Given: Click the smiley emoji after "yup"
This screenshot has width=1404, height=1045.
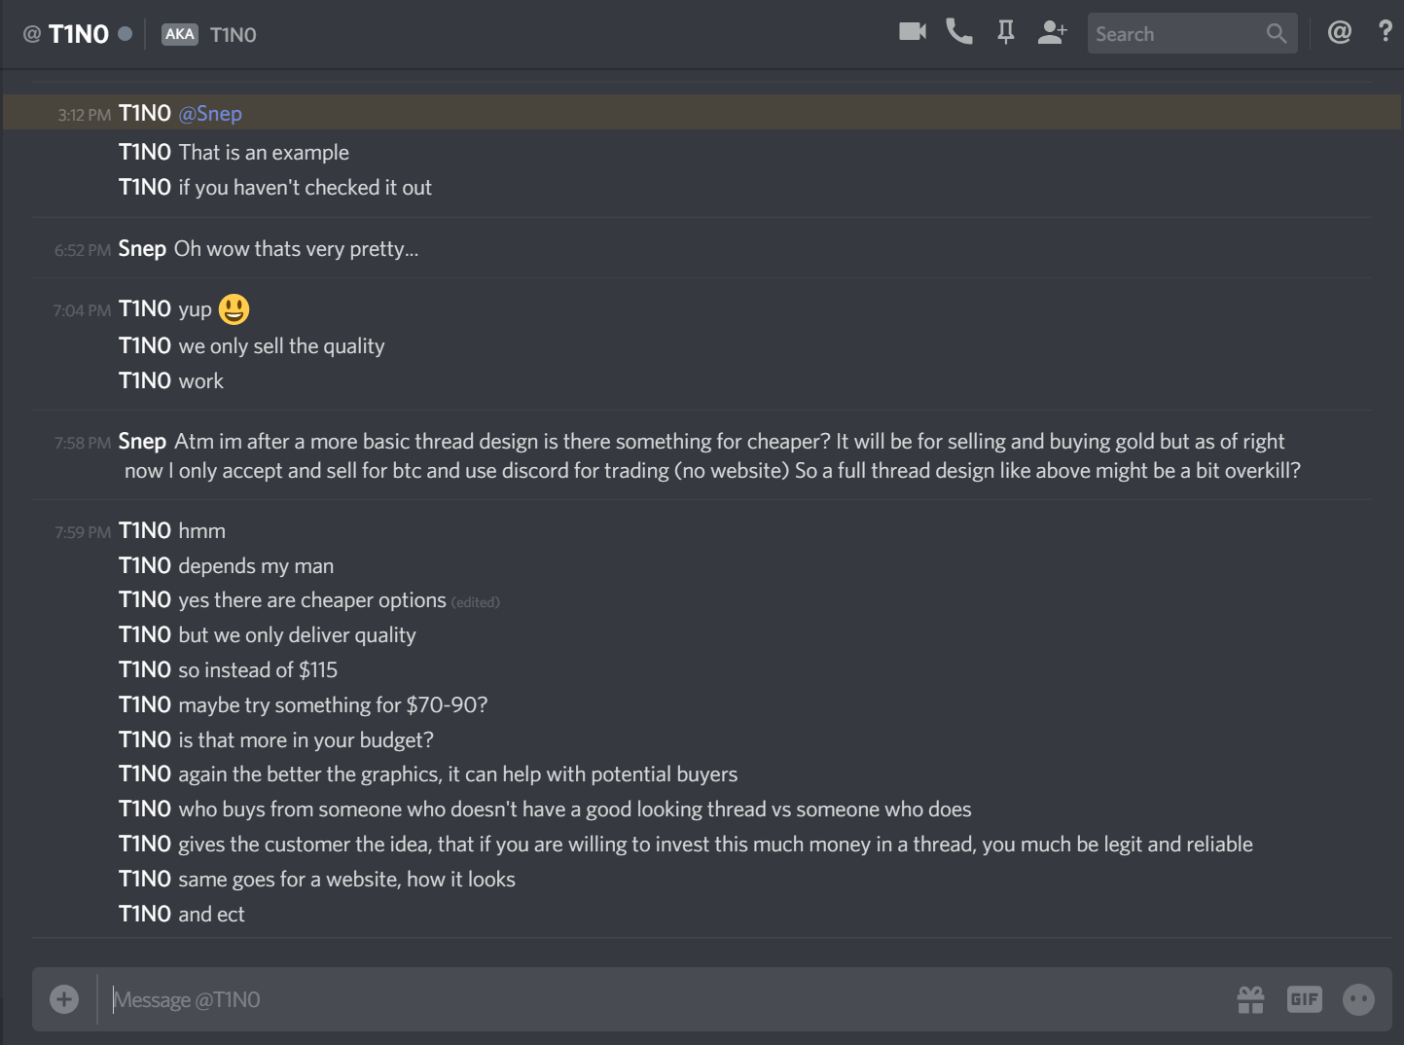Looking at the screenshot, I should (x=234, y=309).
